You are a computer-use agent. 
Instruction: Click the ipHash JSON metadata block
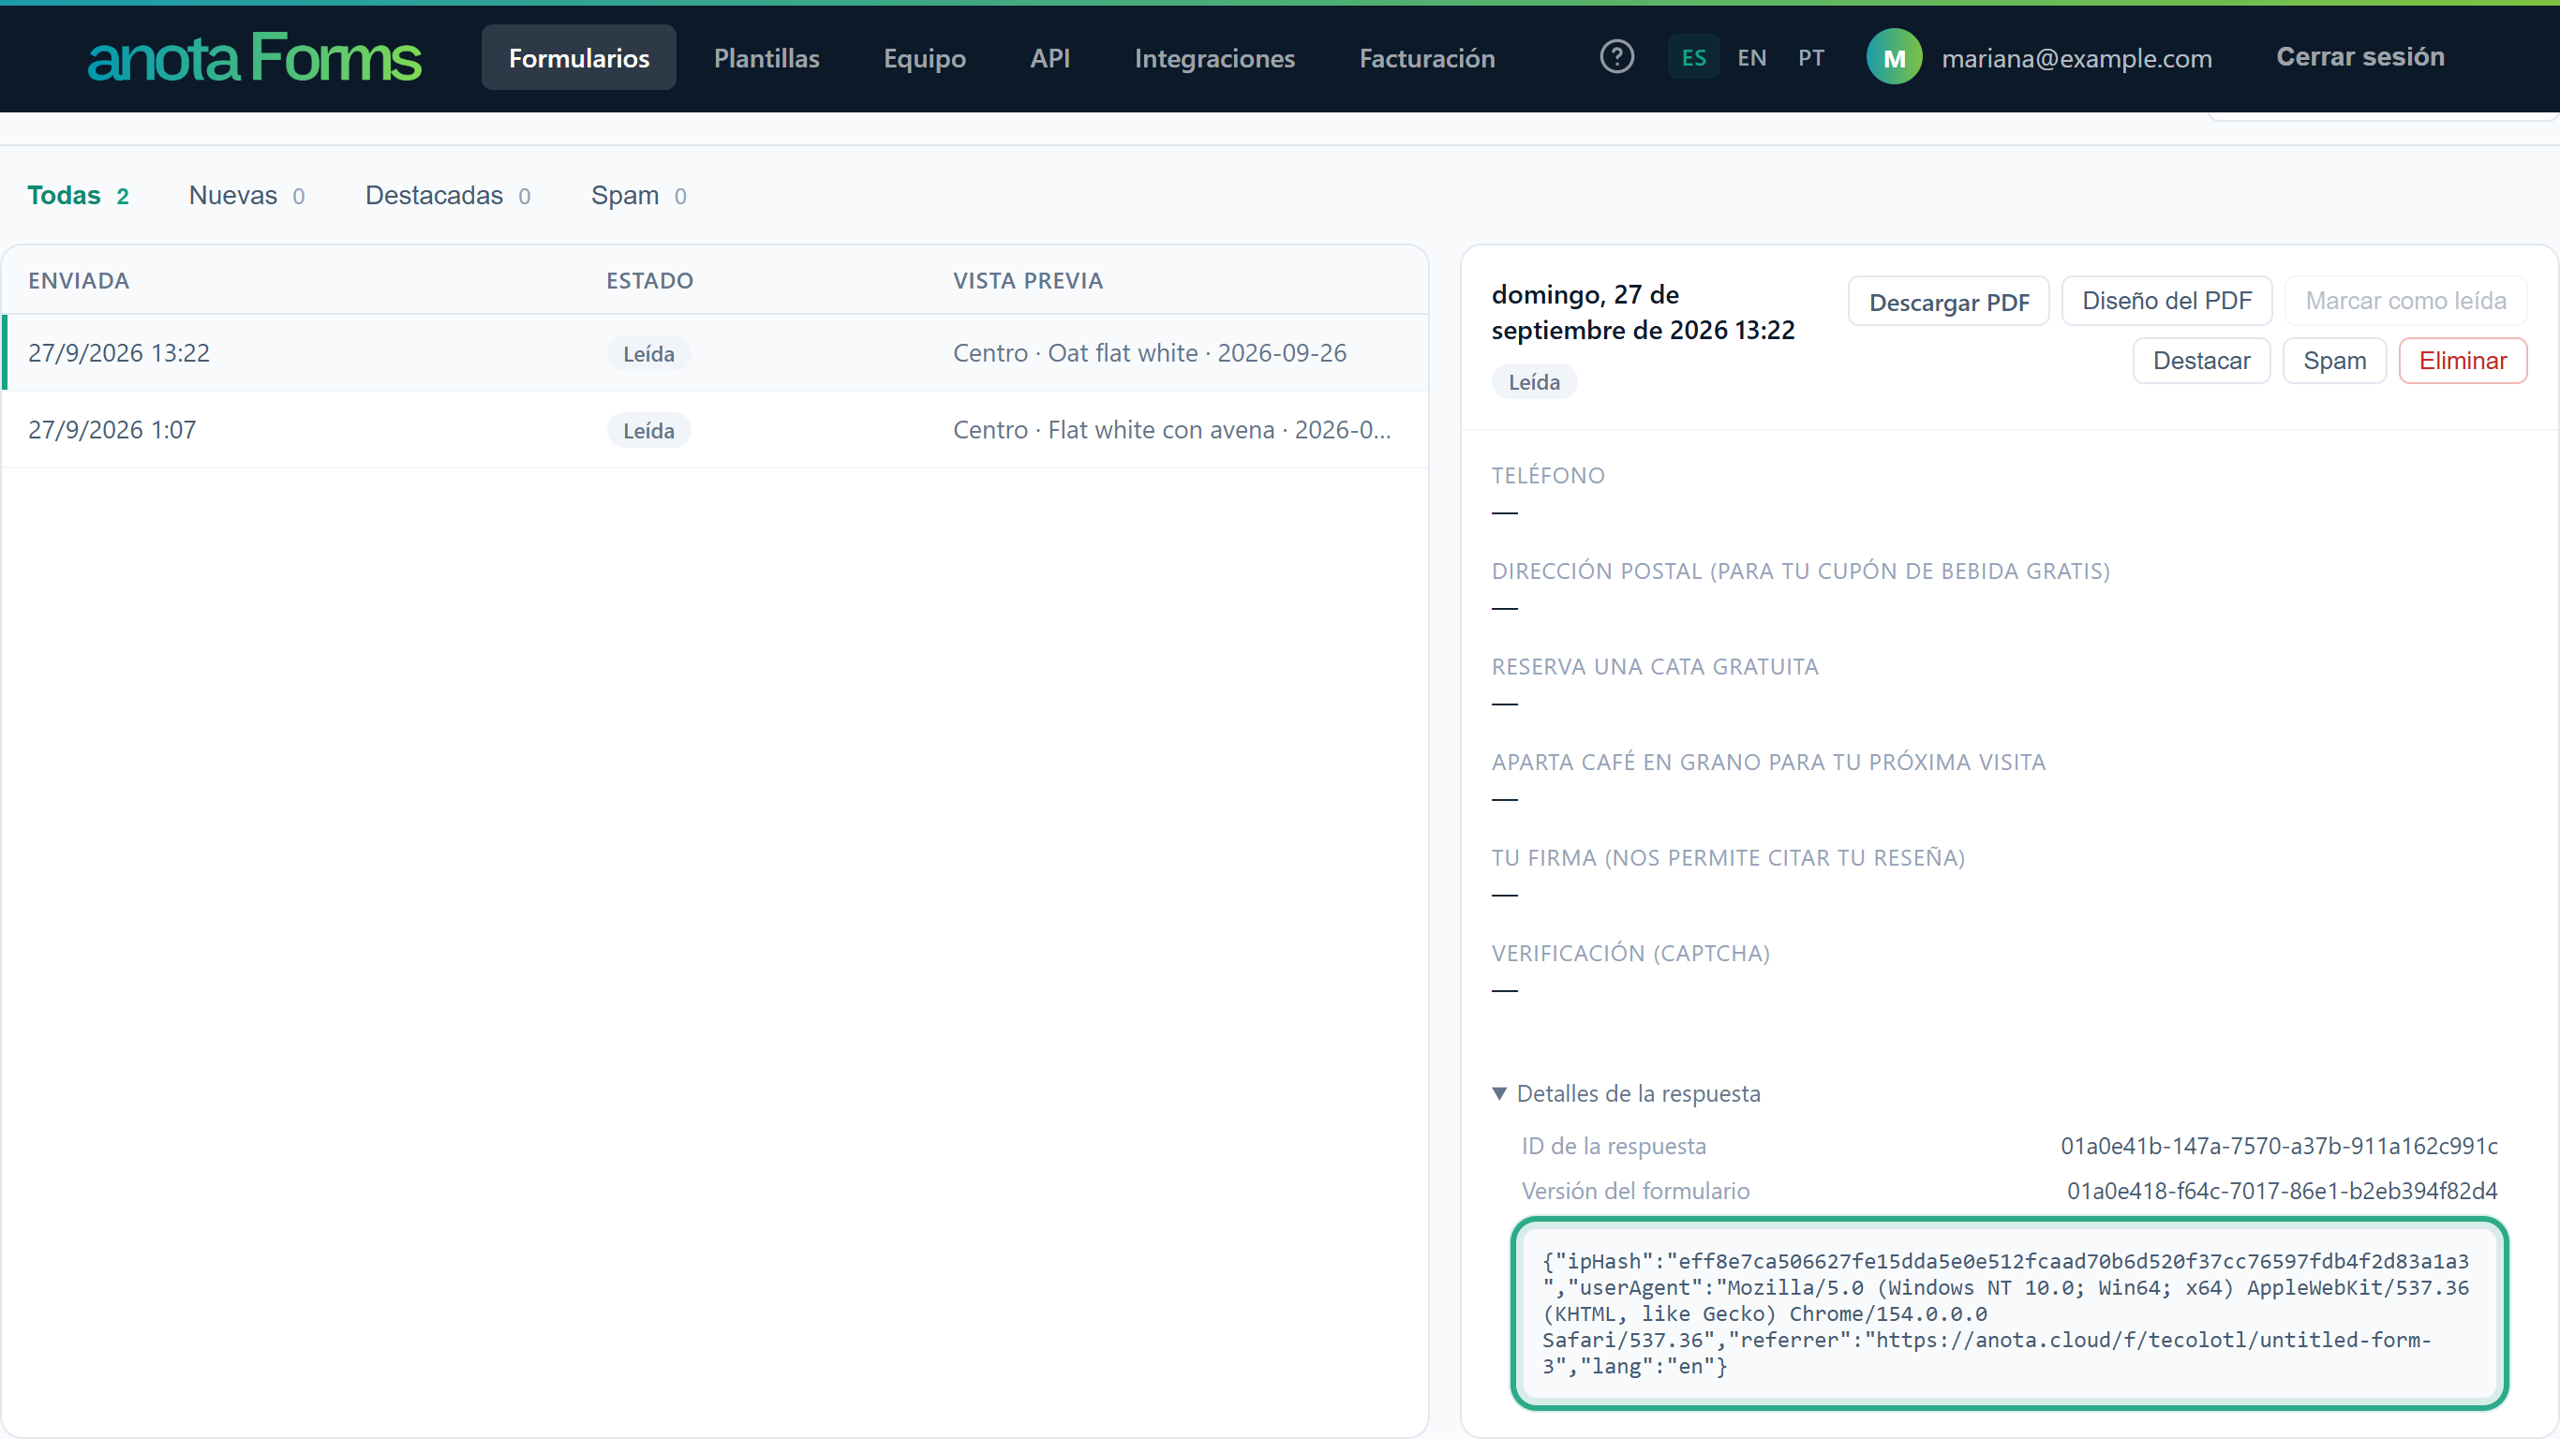click(x=2009, y=1313)
